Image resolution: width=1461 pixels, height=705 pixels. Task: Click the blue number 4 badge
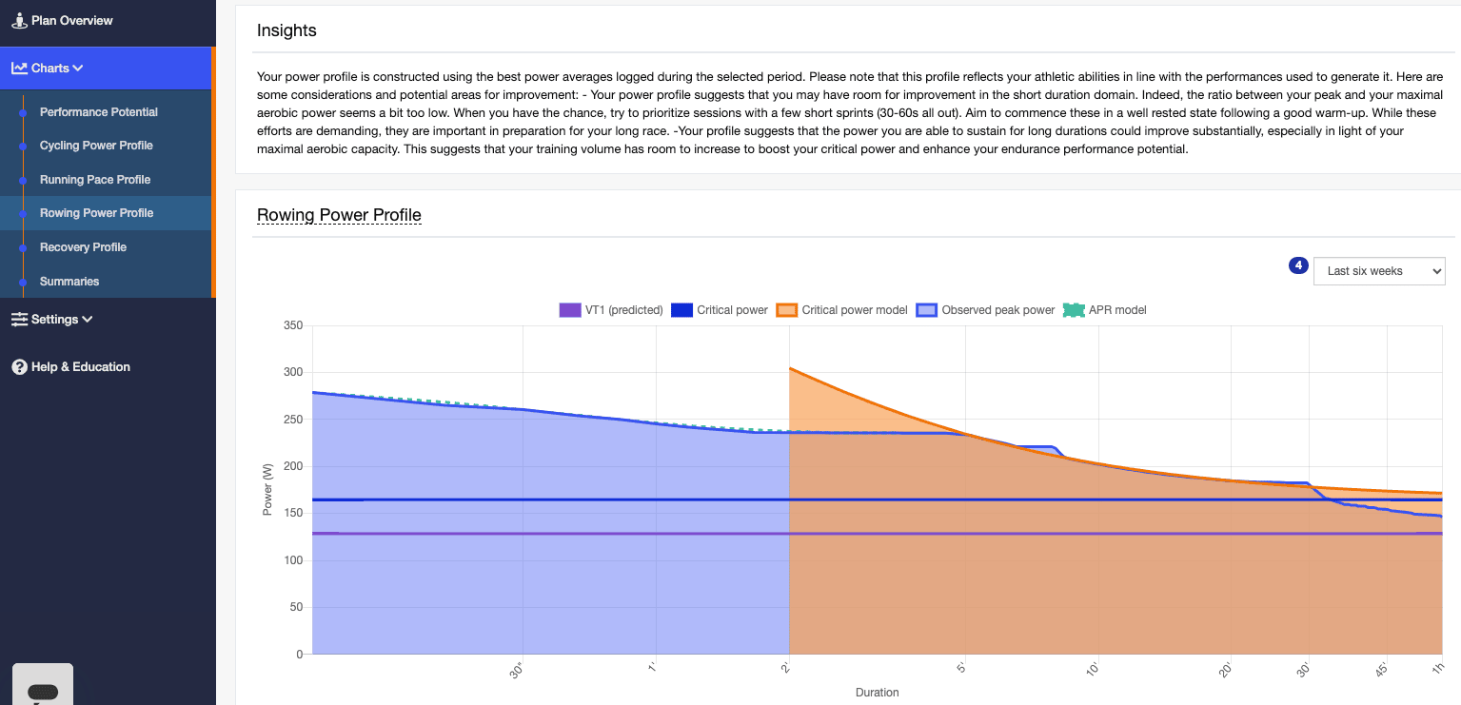point(1297,265)
